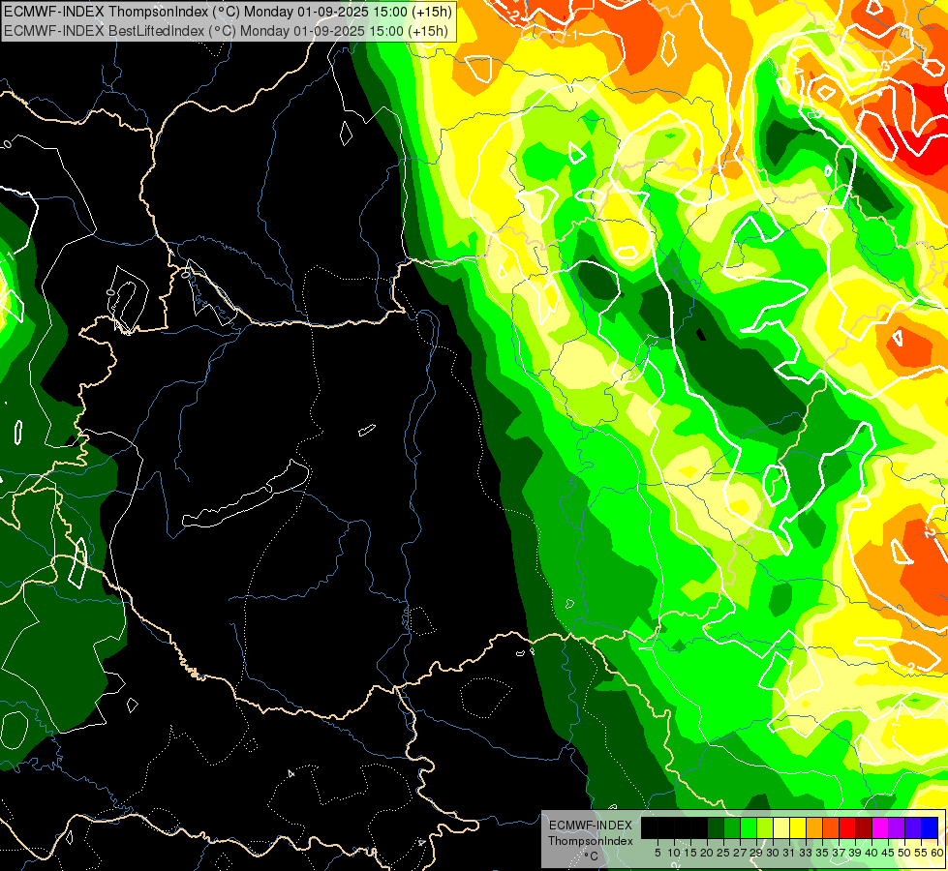This screenshot has height=871, width=948.
Task: Select the dark green 20–25 legend swatch
Action: pyautogui.click(x=716, y=827)
